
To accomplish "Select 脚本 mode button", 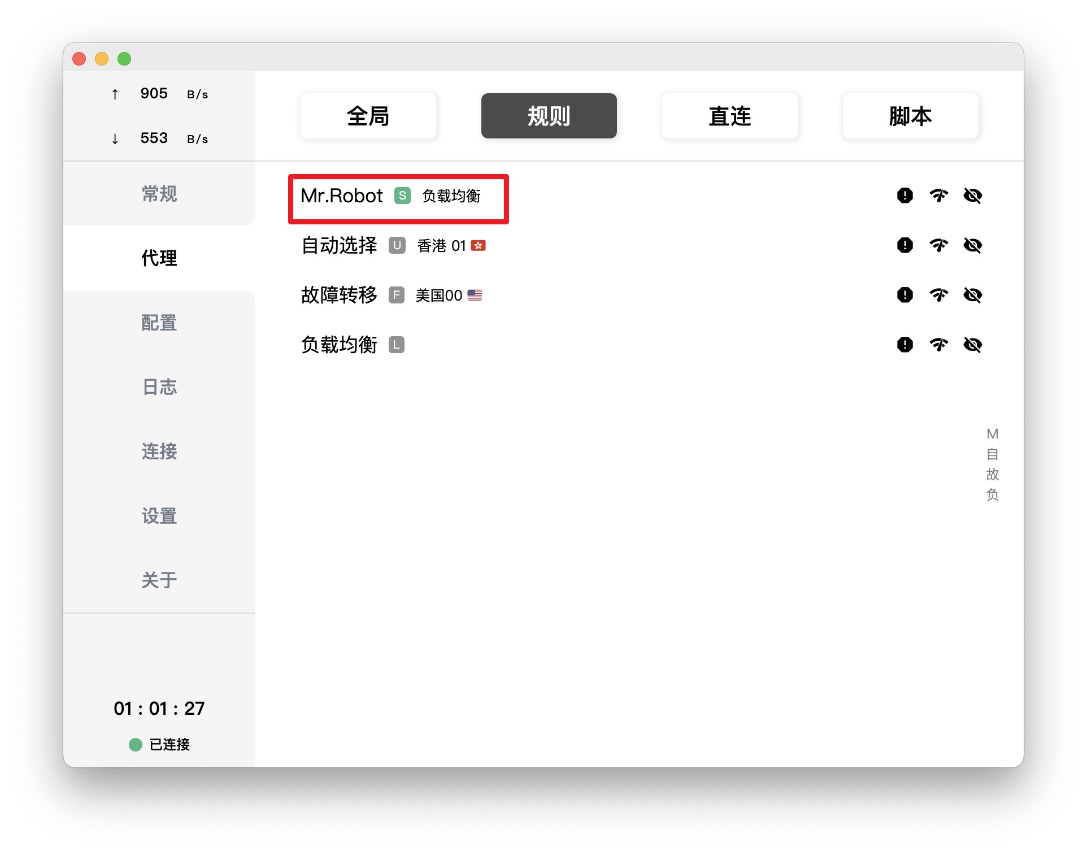I will tap(910, 116).
